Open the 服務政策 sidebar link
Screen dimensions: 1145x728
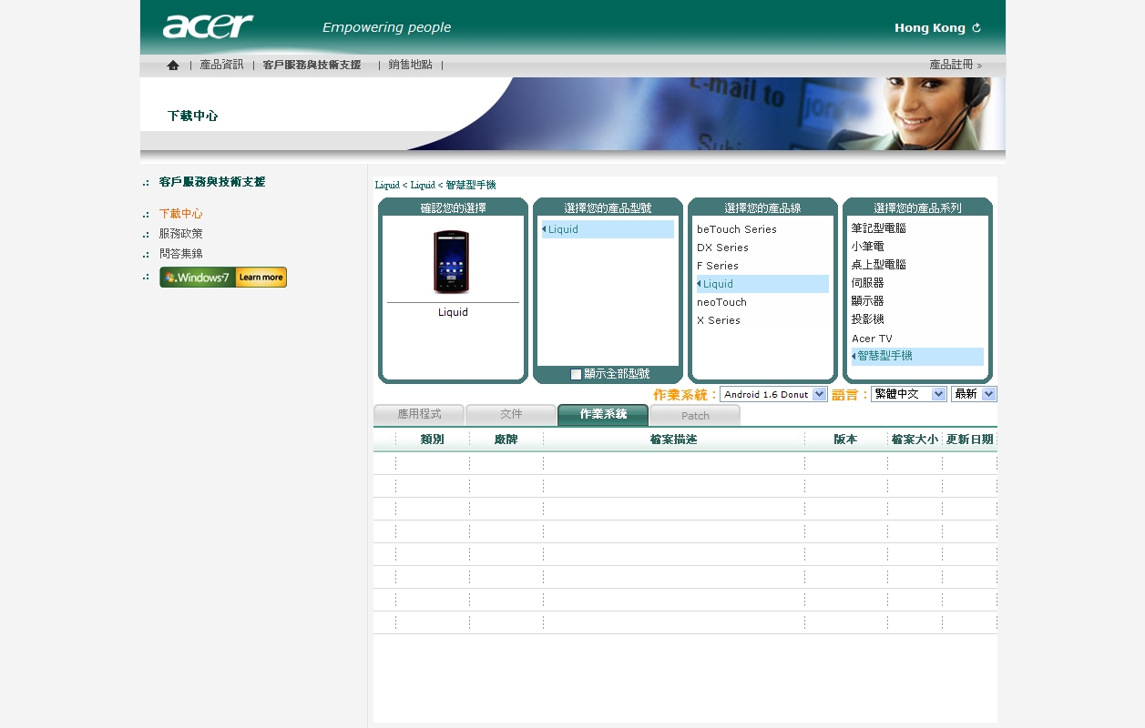[x=181, y=234]
